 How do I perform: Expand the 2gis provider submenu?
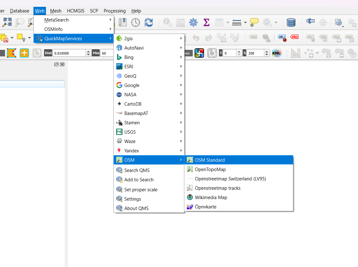click(x=149, y=38)
